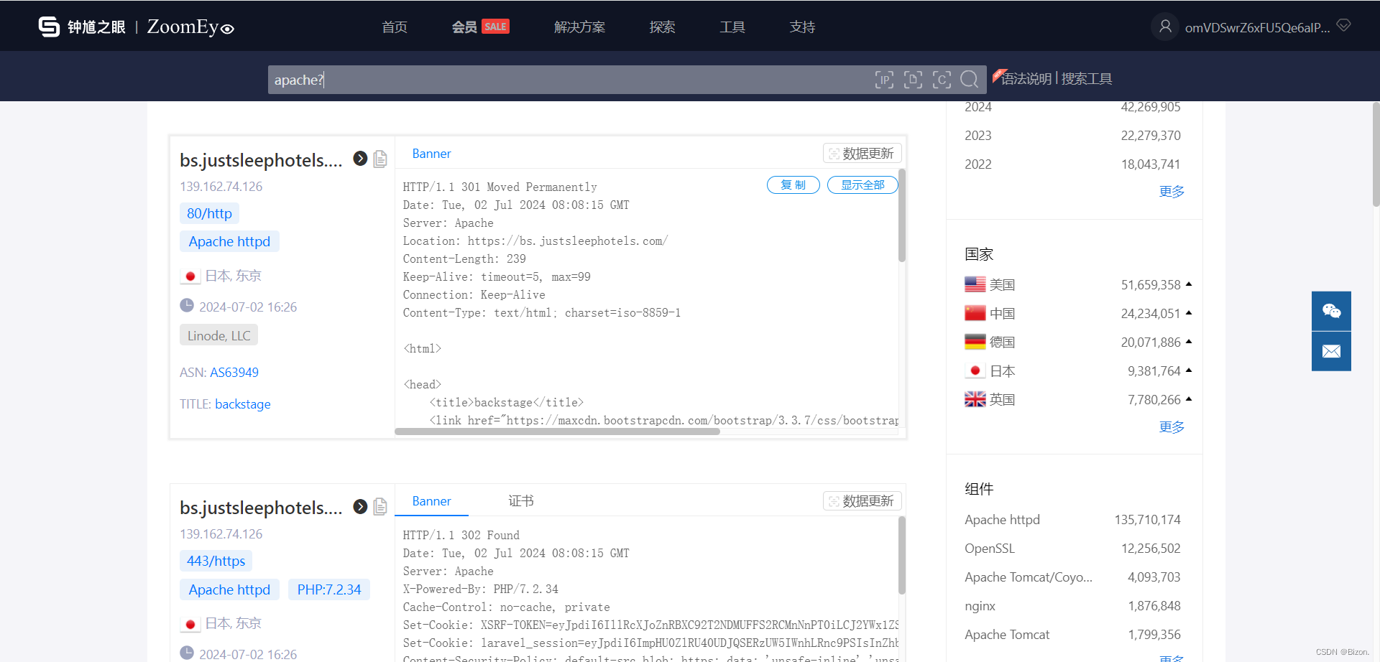Click the PHP:7.2.34 tag
Viewport: 1380px width, 662px height.
[x=329, y=589]
